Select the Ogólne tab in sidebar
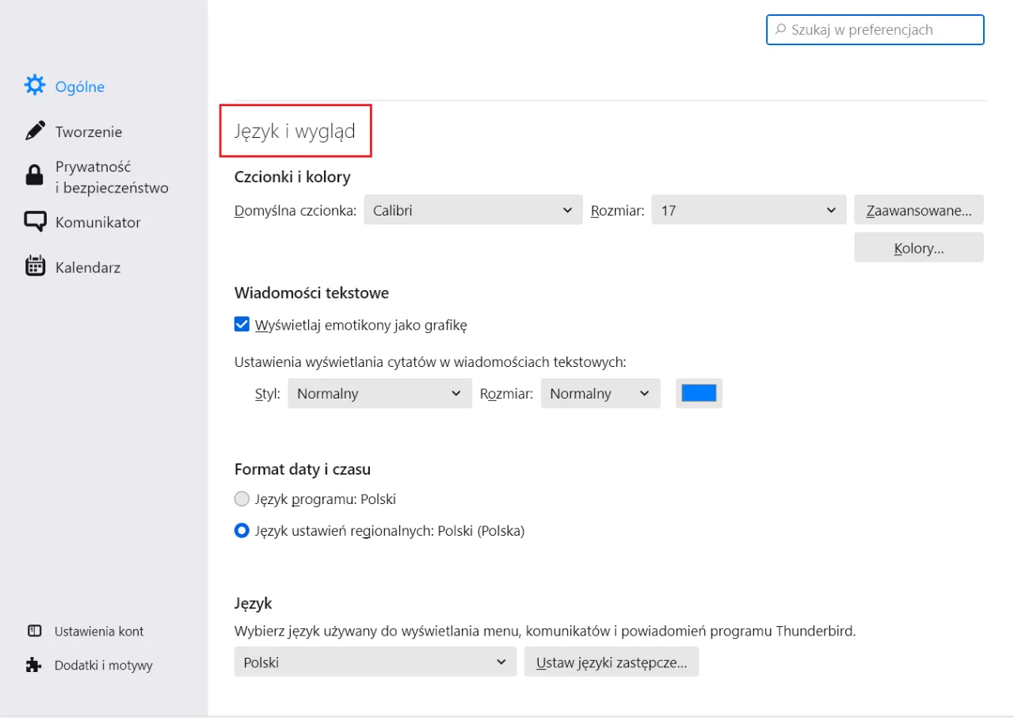 79,86
